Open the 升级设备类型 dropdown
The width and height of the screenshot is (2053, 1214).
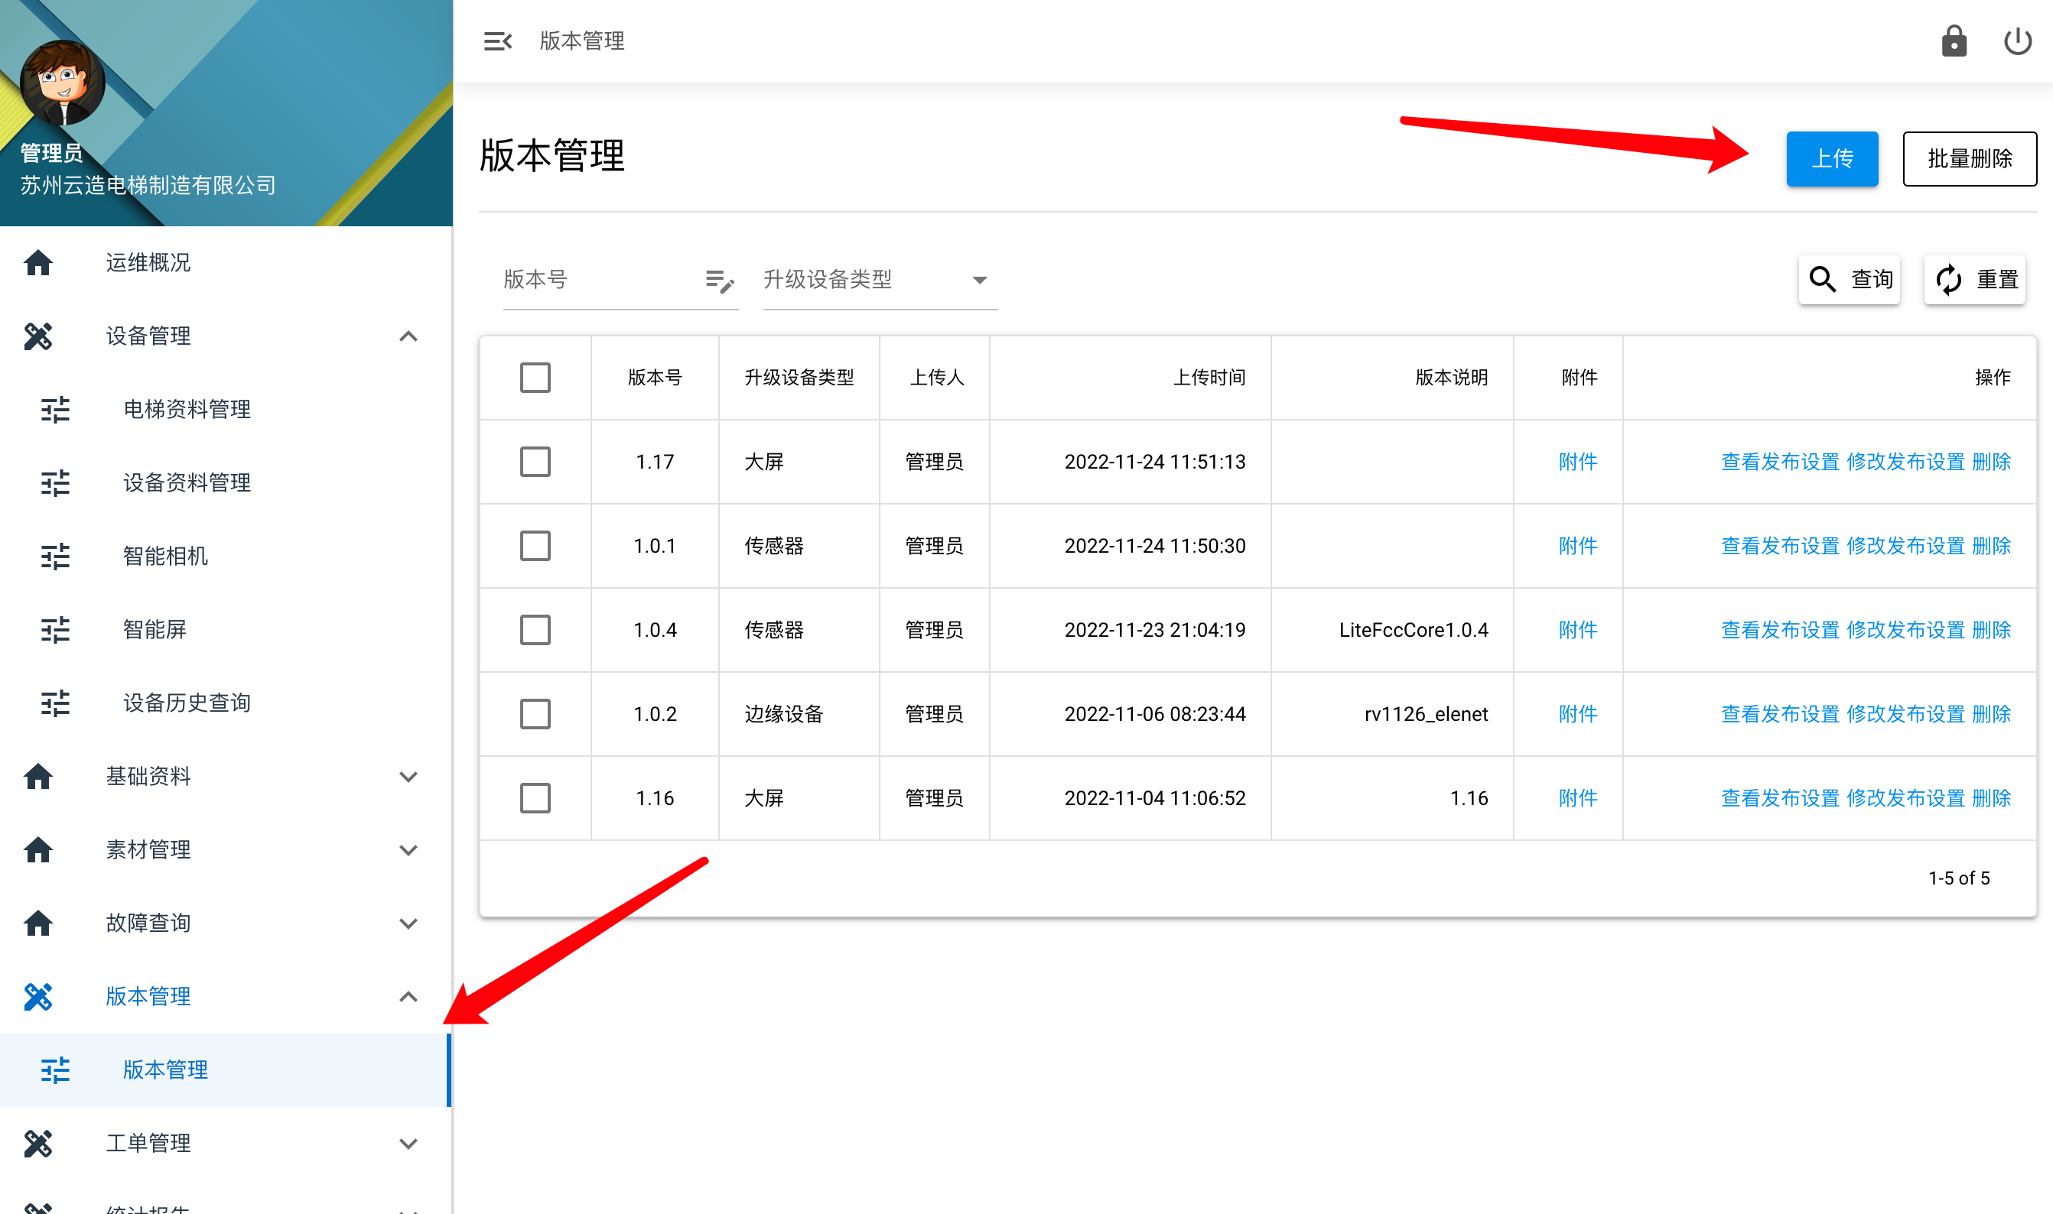pos(879,281)
